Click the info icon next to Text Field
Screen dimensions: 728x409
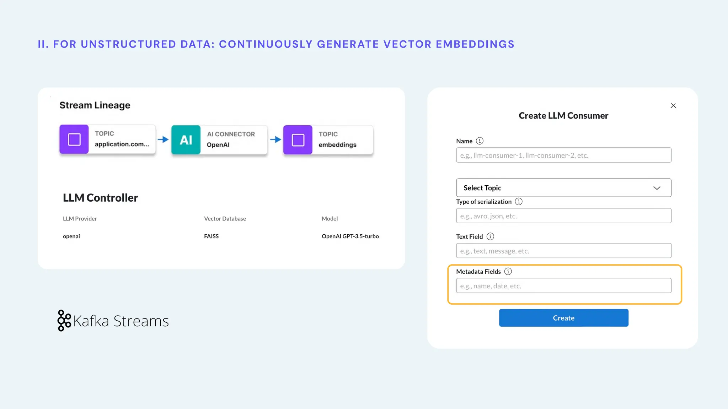click(490, 236)
